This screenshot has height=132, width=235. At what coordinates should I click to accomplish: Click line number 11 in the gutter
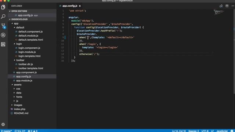coord(62,44)
